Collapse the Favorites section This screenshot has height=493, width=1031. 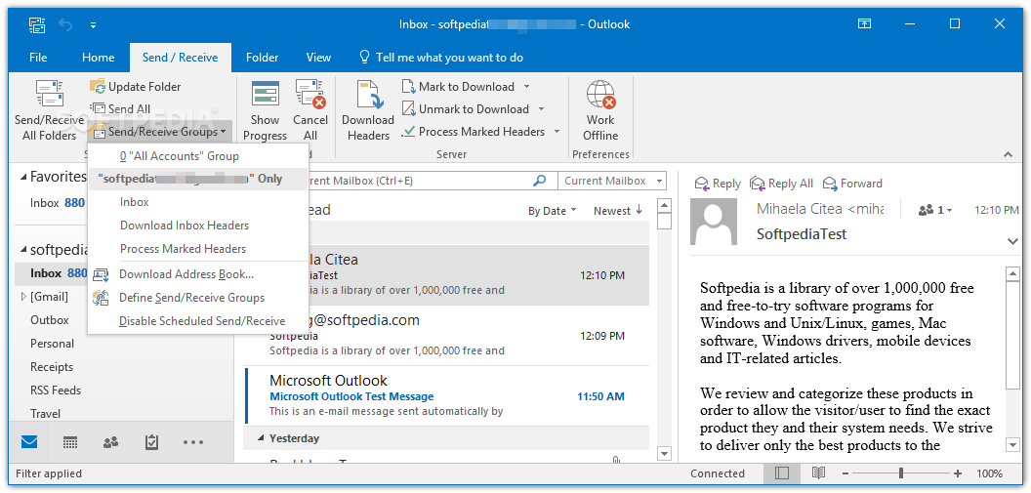click(23, 177)
